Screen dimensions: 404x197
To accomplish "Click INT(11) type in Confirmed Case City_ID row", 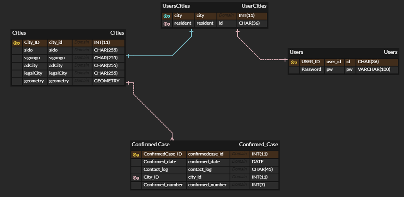I will (x=264, y=177).
